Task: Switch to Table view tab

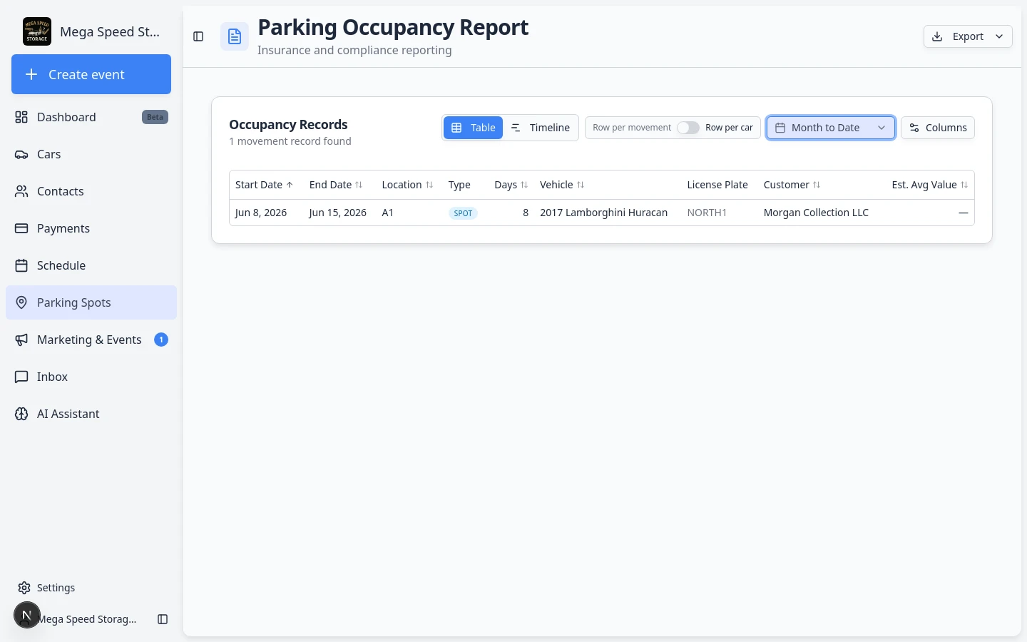Action: [474, 128]
